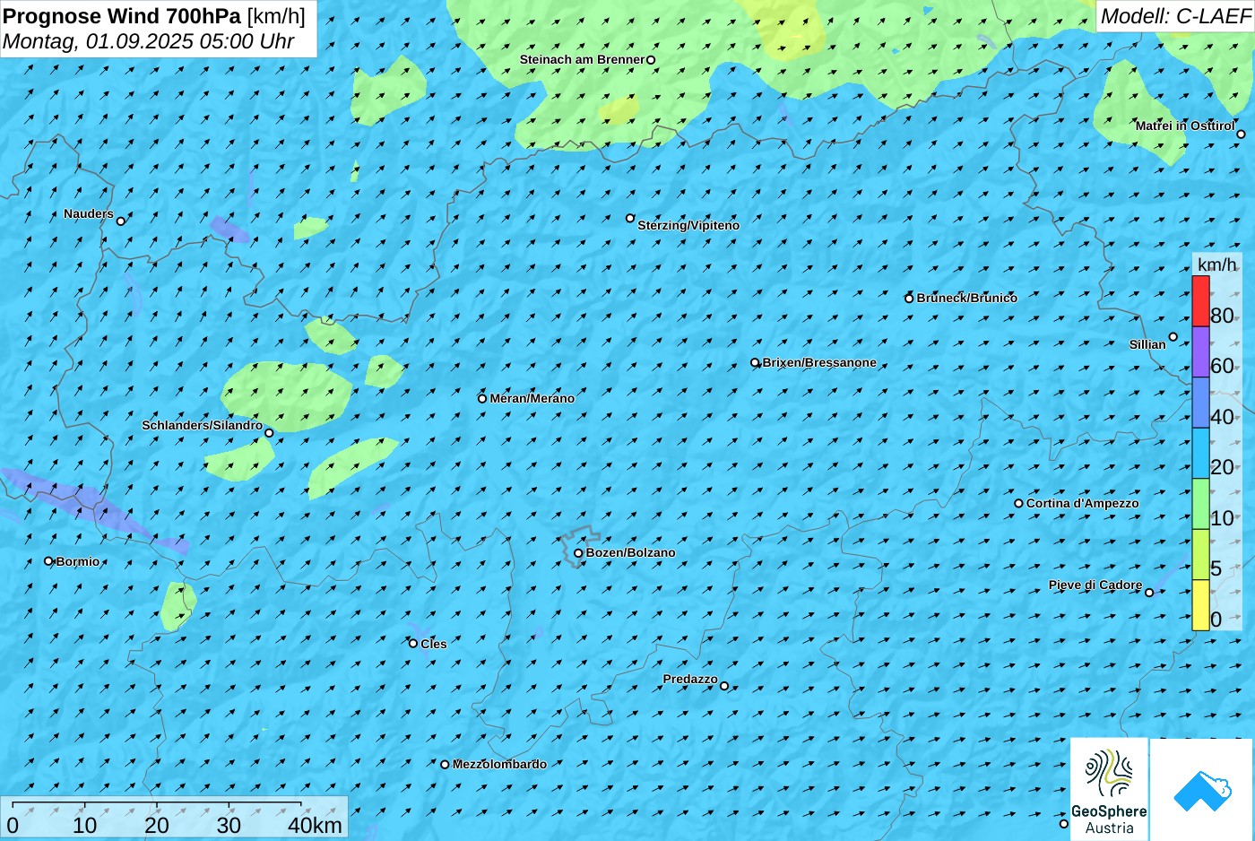The image size is (1255, 841).
Task: Click the Nauders city marker
Action: coord(121,221)
